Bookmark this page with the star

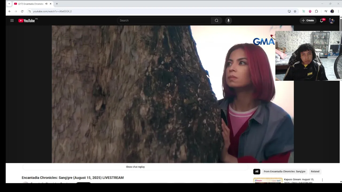[x=295, y=11]
